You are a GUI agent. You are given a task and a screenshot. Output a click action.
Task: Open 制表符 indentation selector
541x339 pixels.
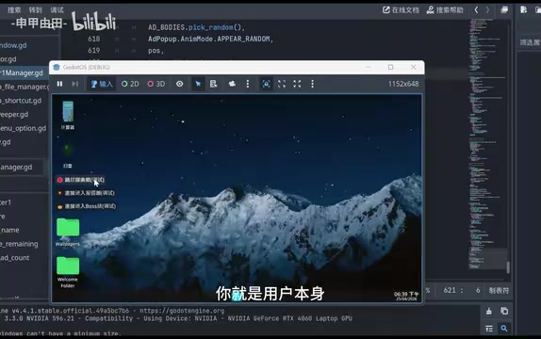pyautogui.click(x=499, y=290)
